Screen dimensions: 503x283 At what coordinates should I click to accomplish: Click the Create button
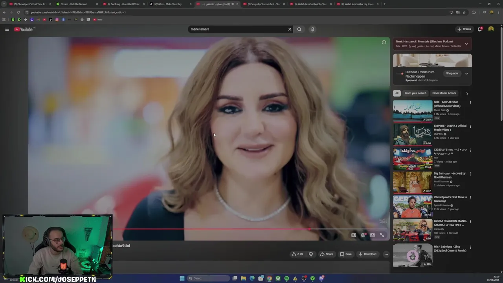pyautogui.click(x=464, y=29)
